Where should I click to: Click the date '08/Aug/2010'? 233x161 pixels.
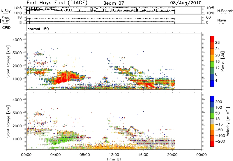186,3
